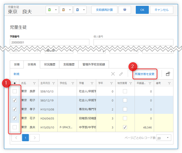This screenshot has height=153, width=182.
Task: Click the name 東京 花子
Action: click(x=28, y=118)
